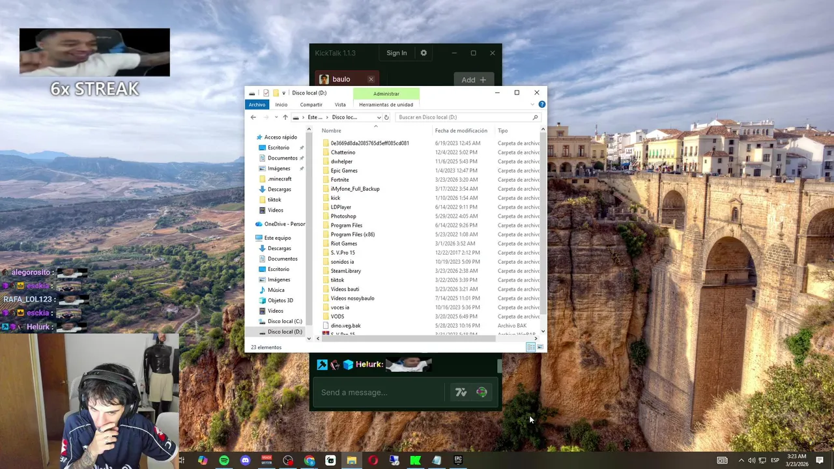Open Explorer help question mark icon
The width and height of the screenshot is (834, 469).
click(541, 104)
